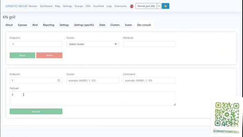This screenshot has width=243, height=137.
Task: Open the Z2M@192.168.0.60 home link
Action: point(16,6)
